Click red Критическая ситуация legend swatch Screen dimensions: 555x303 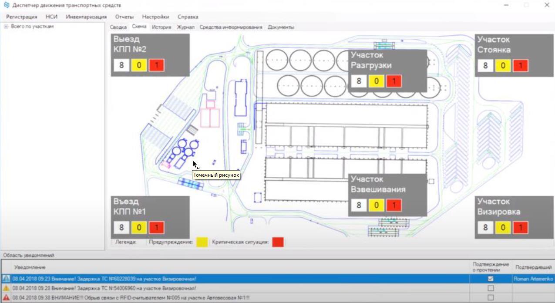tap(278, 242)
